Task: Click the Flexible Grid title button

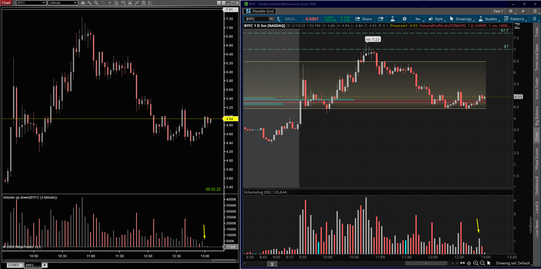Action: tap(260, 11)
